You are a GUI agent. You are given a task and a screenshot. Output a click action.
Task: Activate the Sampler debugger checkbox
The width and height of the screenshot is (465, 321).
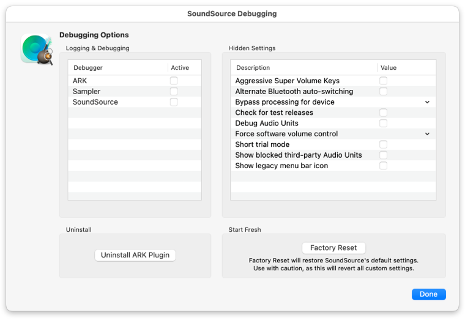coord(174,91)
